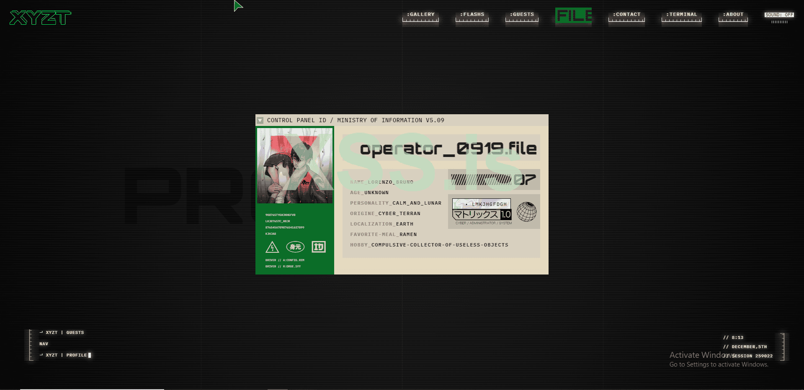804x390 pixels.
Task: Open the :ABOUT page
Action: [733, 14]
